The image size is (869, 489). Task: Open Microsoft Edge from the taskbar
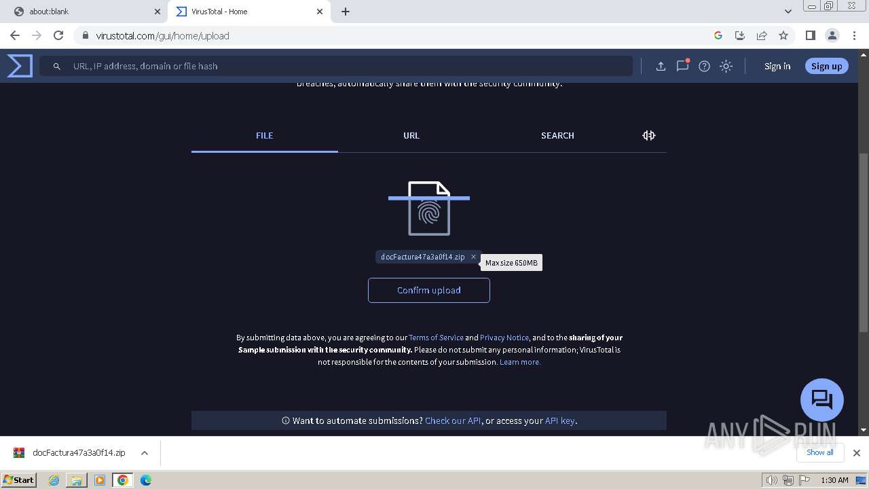click(x=146, y=480)
